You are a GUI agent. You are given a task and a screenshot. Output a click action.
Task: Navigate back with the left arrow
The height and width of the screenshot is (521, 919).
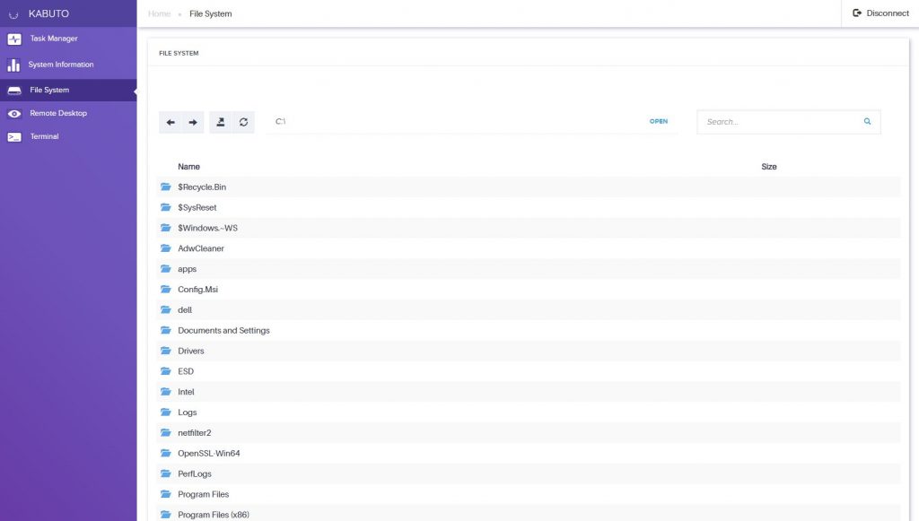(171, 122)
